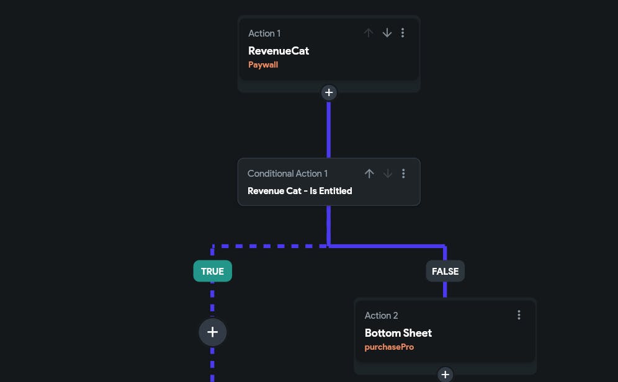Open Action 1 three-dot options menu
Screen dimensions: 618x382
click(x=403, y=33)
